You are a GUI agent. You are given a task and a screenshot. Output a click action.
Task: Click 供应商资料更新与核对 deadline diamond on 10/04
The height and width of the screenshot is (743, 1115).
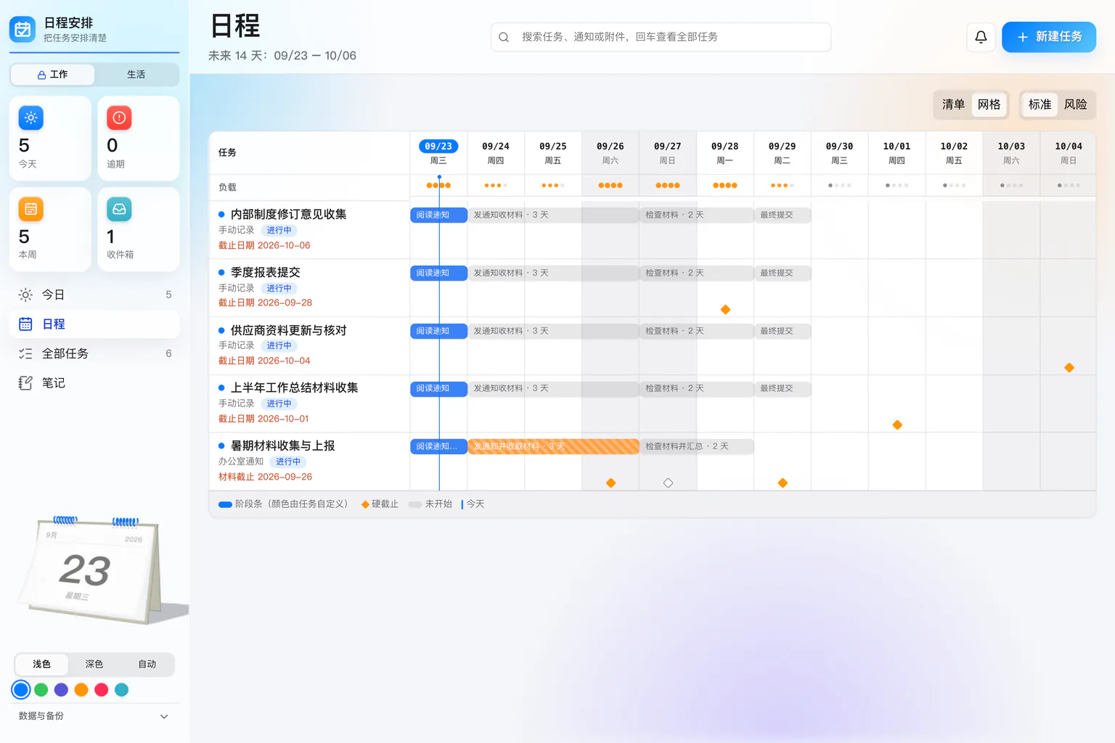[x=1069, y=368]
